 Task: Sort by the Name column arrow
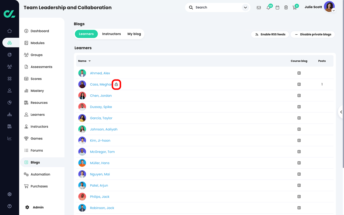pos(90,61)
